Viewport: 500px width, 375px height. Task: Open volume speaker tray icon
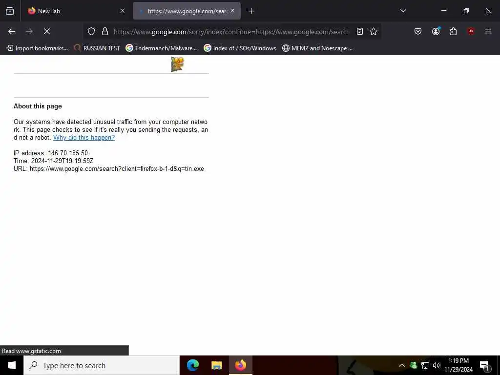click(x=437, y=365)
